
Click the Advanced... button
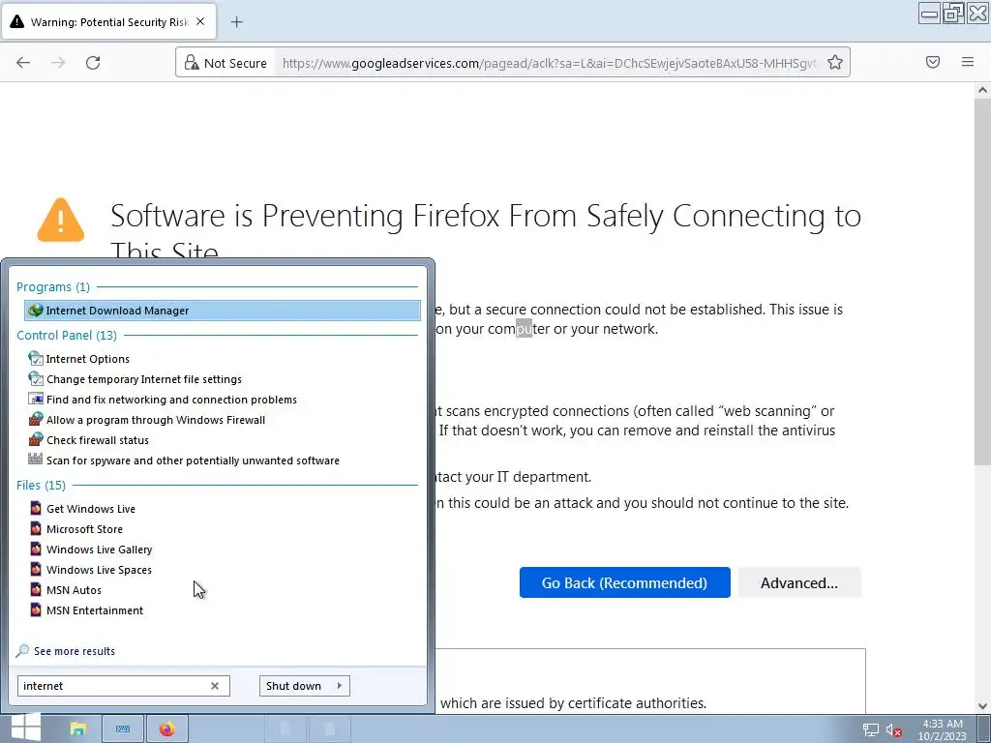pyautogui.click(x=798, y=582)
